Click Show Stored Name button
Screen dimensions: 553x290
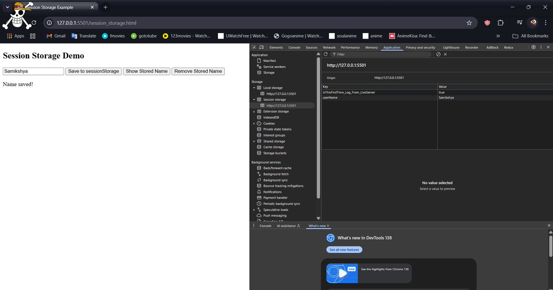pyautogui.click(x=147, y=71)
